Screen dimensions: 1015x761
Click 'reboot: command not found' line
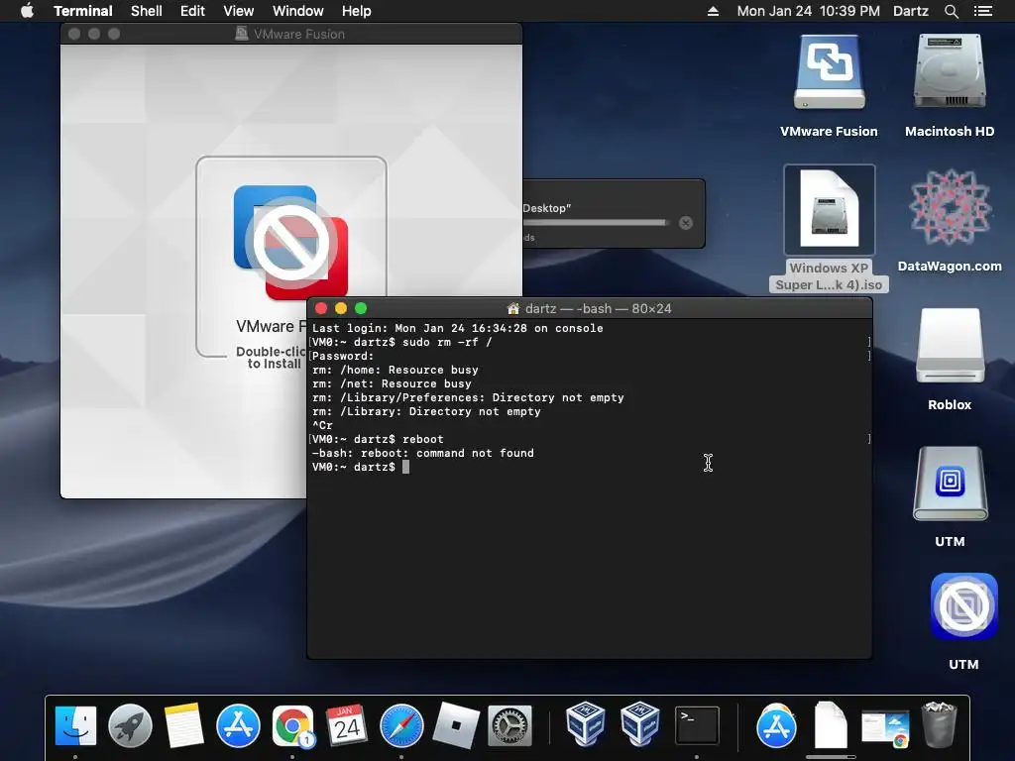(x=422, y=453)
